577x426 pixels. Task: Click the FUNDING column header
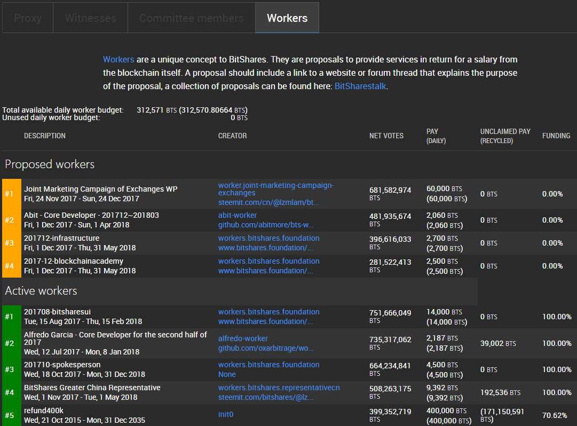coord(556,136)
